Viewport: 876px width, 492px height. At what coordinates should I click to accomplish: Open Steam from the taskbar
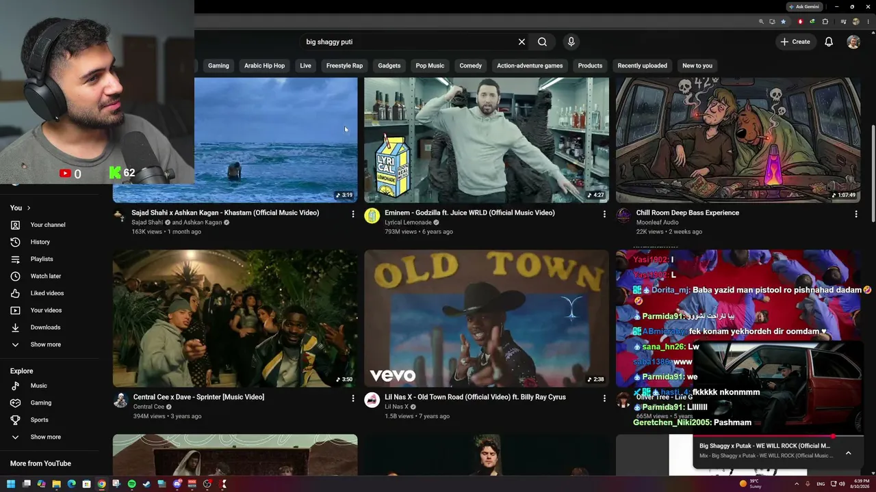point(146,484)
